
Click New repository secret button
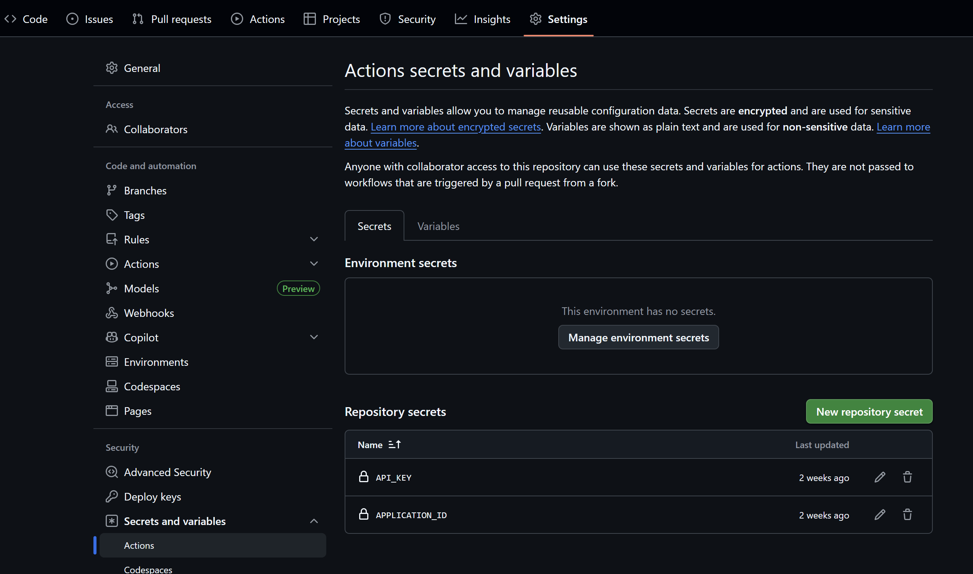pyautogui.click(x=869, y=411)
